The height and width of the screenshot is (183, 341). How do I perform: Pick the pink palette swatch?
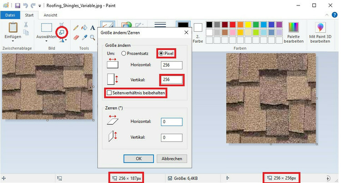(232, 32)
